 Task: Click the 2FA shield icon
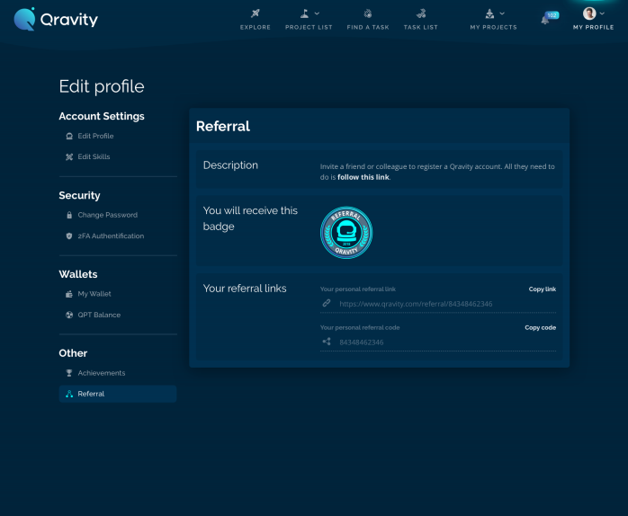click(69, 236)
